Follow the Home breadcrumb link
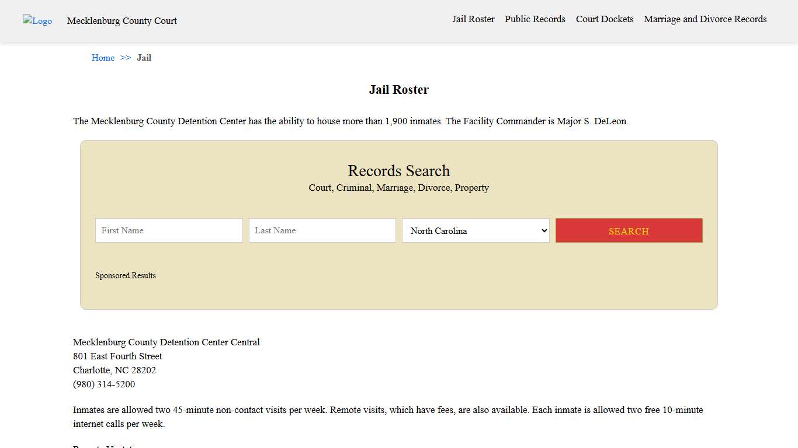 [x=103, y=58]
